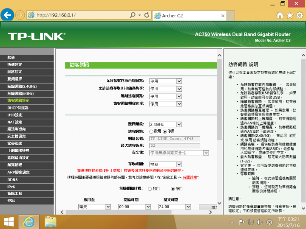The height and width of the screenshot is (229, 306).
Task: Select 停用 radio for 訪客網路
Action: point(165,131)
